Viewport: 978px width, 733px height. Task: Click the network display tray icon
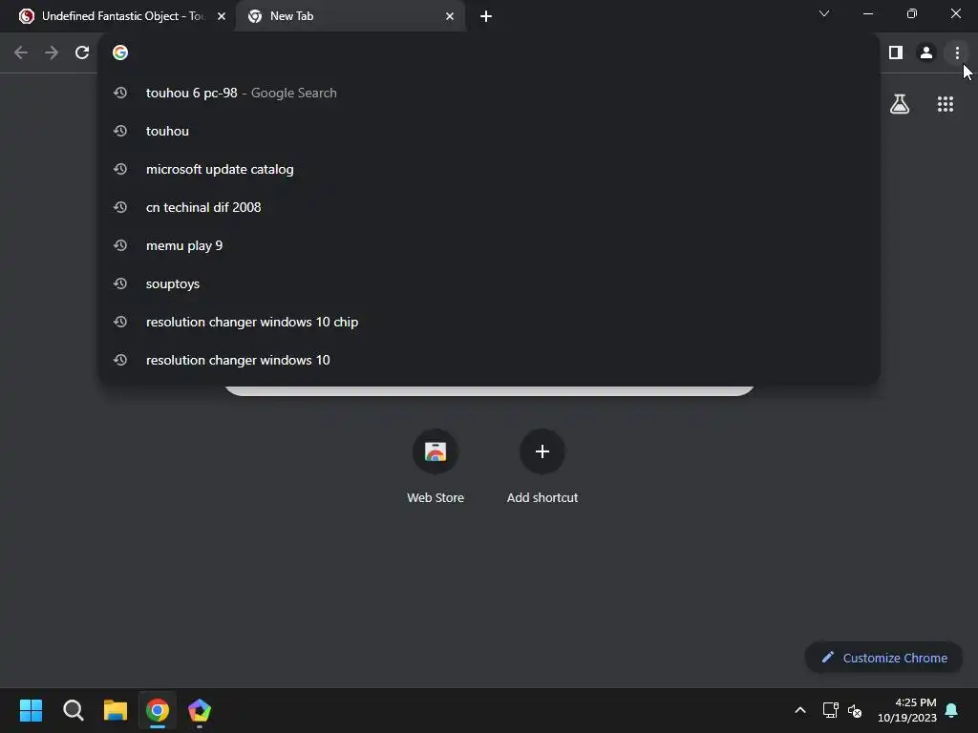coord(830,710)
